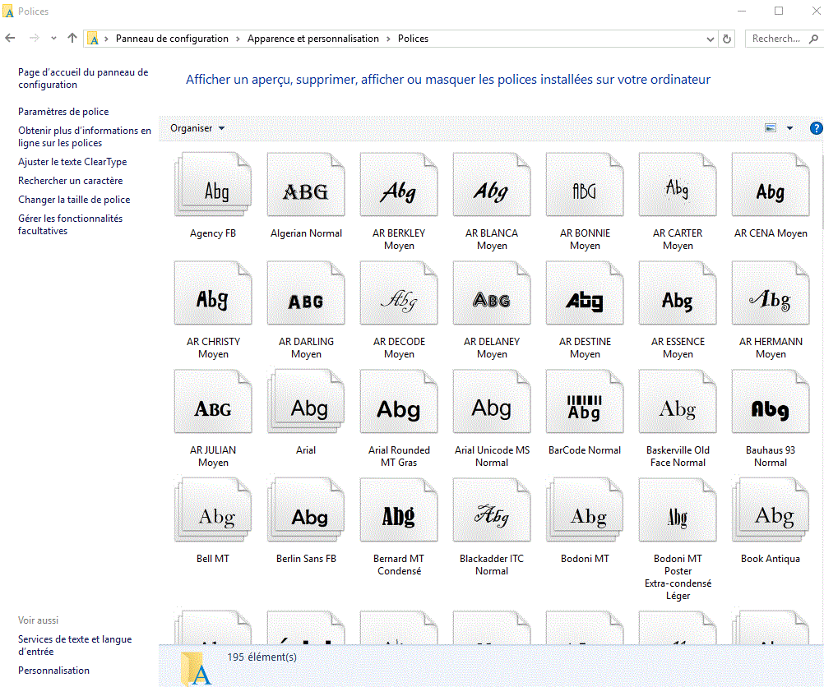This screenshot has width=824, height=687.
Task: Select the Polices breadcrumb segment
Action: click(413, 39)
